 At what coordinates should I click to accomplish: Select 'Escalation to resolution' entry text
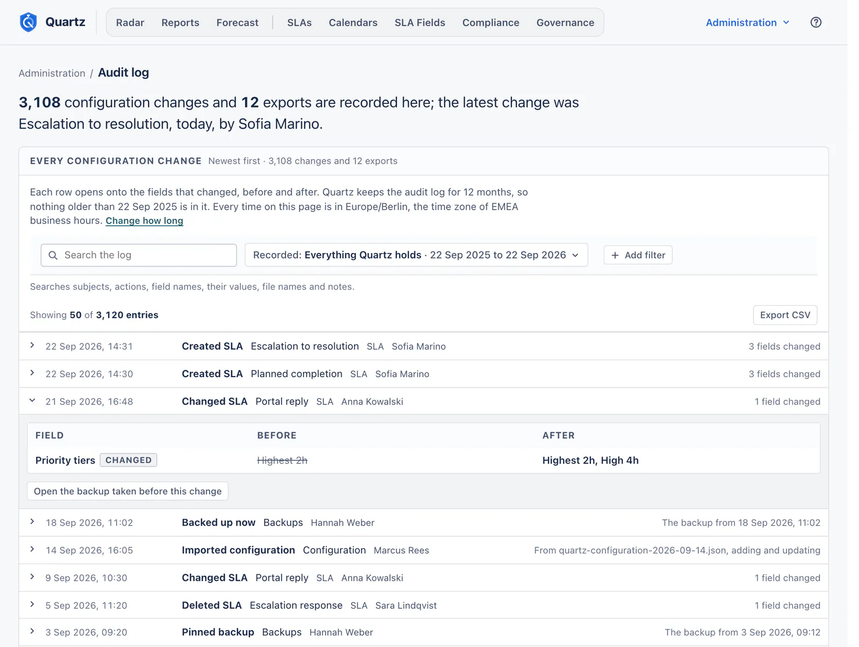coord(305,346)
